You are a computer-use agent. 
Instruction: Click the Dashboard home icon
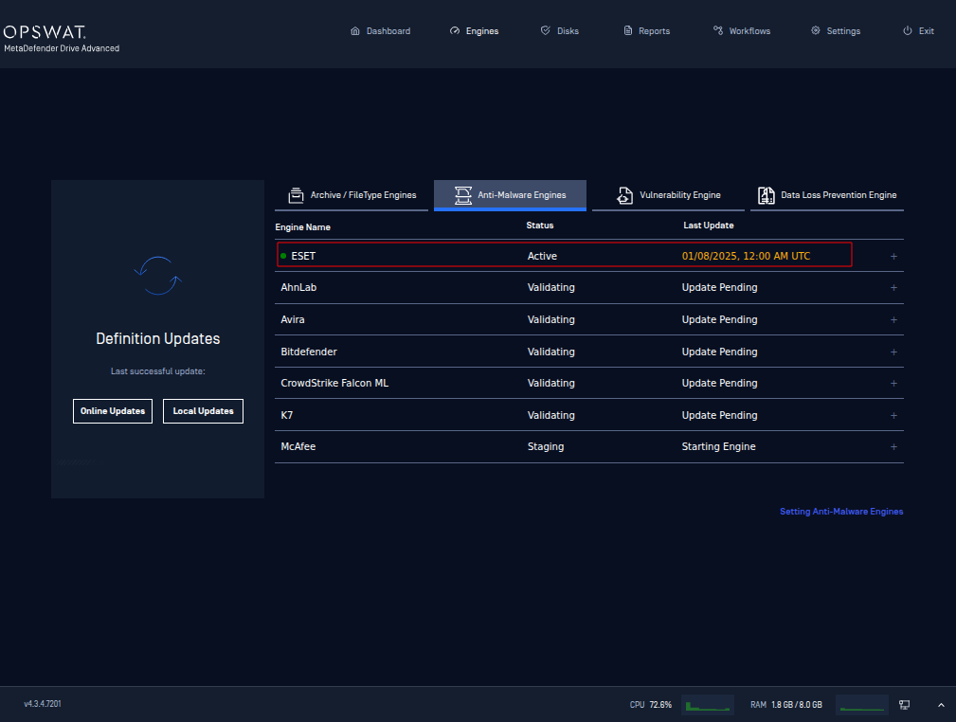coord(355,30)
